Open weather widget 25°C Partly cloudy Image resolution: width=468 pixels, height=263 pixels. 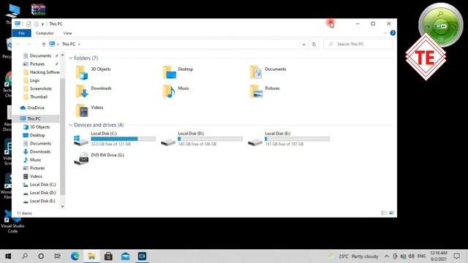coord(353,256)
